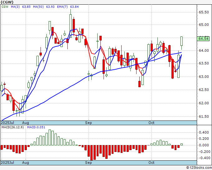Click the MACD(26,12,9) indicator label

click(12, 127)
